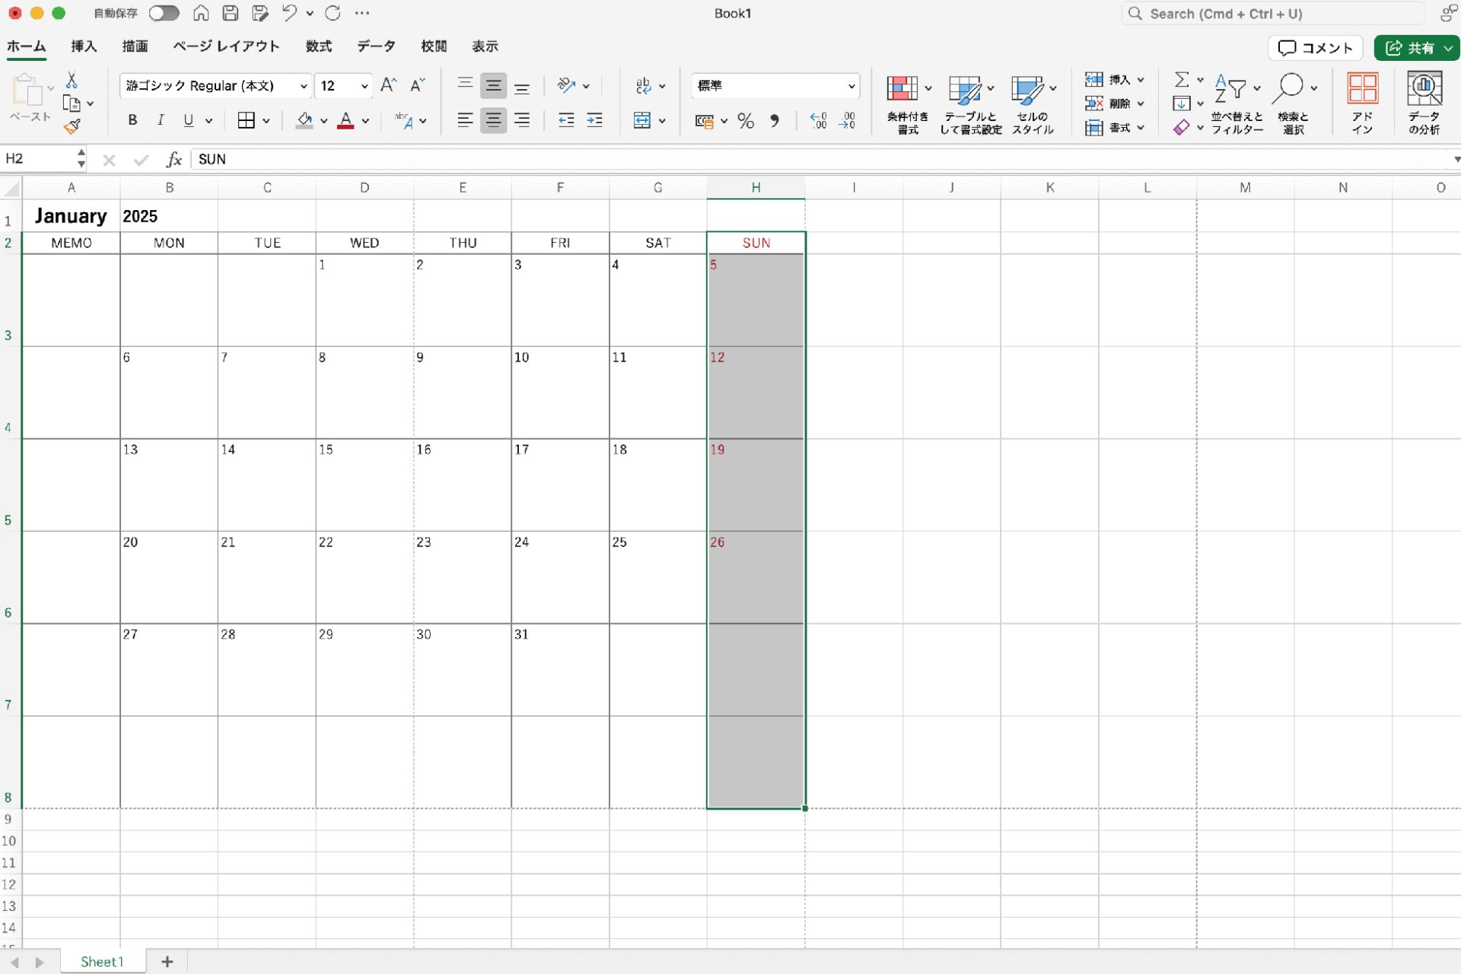Click the cut scissors icon
This screenshot has height=974, width=1461.
click(72, 80)
